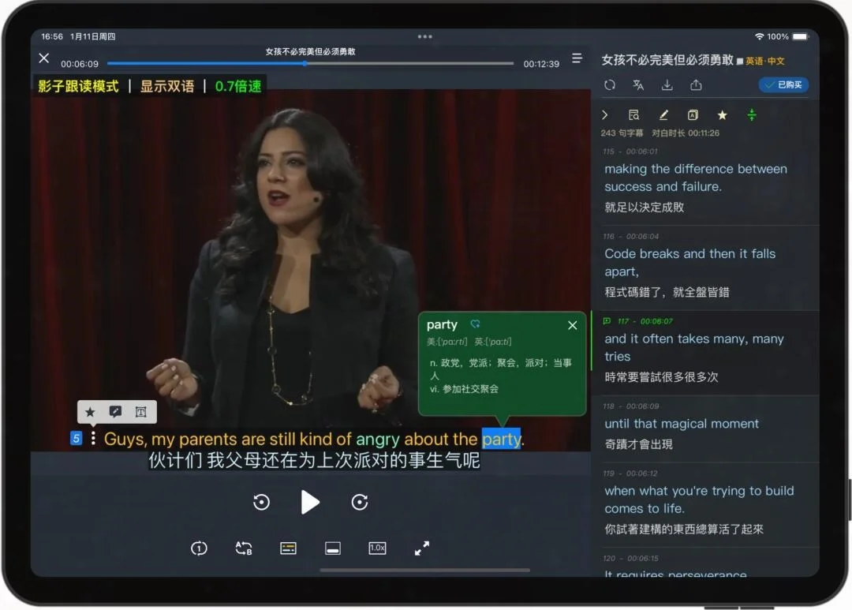Open the three-dot multitasking menu at top
The image size is (852, 610).
(425, 36)
